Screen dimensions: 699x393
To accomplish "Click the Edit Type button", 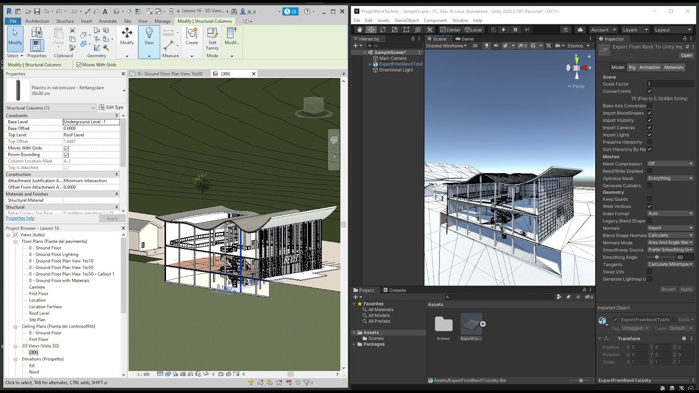I will coord(111,108).
